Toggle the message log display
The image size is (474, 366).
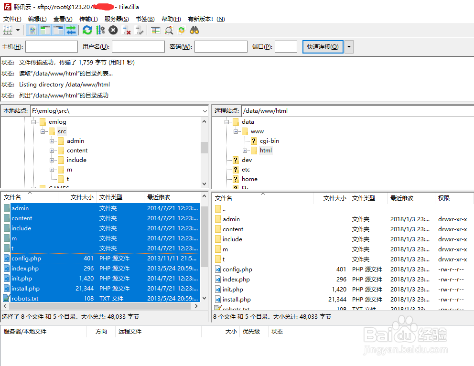point(32,30)
